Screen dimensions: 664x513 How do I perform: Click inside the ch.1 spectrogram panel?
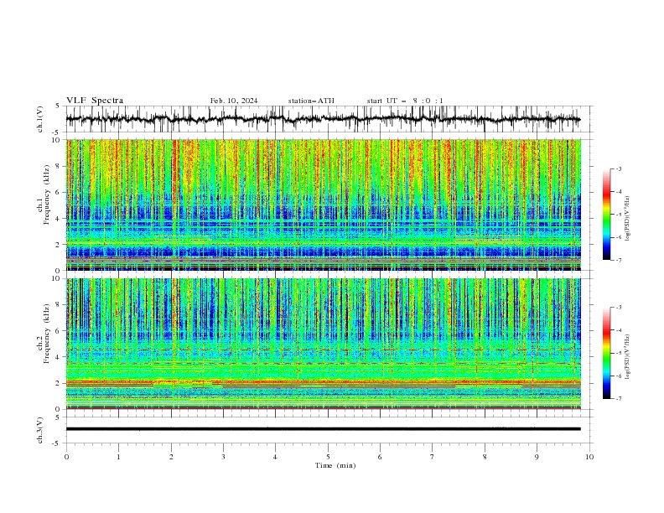coord(323,205)
